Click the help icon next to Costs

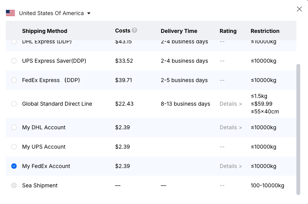pos(134,30)
